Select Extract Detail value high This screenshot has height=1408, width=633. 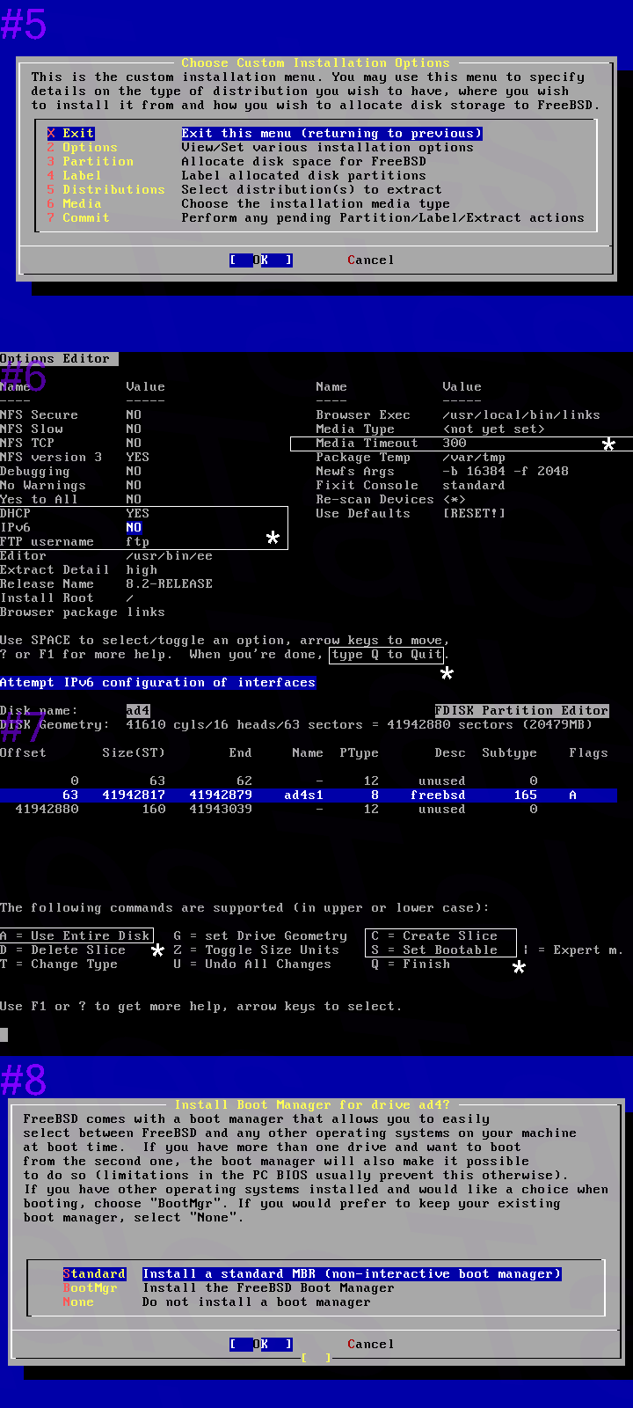(x=142, y=570)
